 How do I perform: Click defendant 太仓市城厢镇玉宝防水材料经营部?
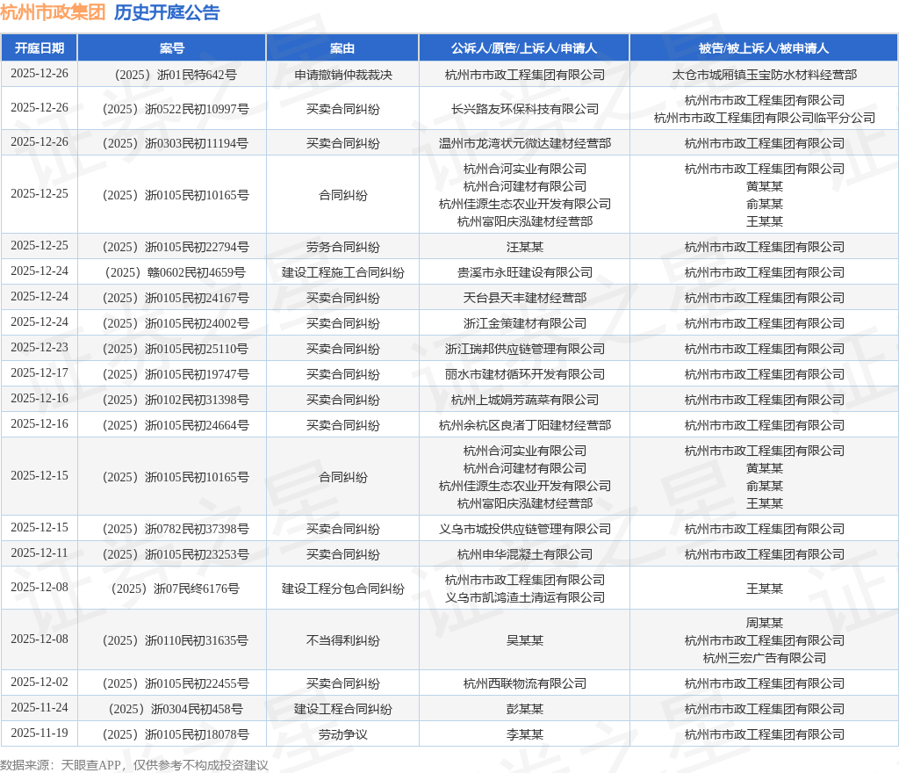765,75
